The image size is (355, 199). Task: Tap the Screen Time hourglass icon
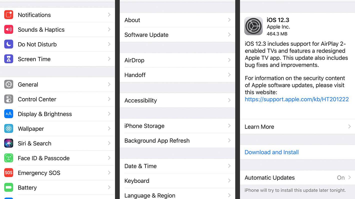[x=9, y=59]
